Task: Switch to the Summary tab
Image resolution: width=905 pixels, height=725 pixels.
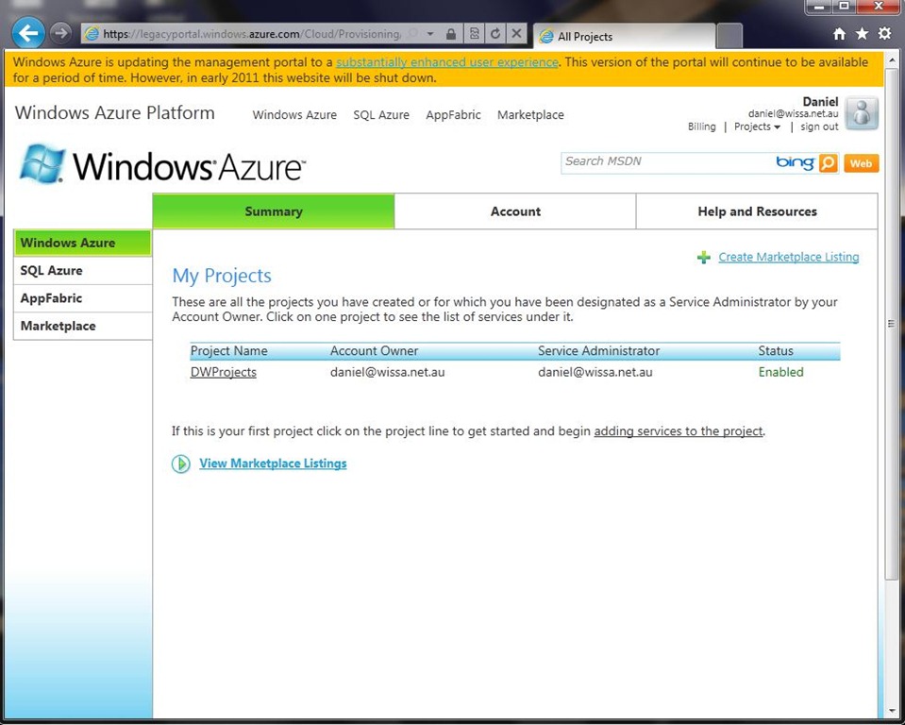Action: [274, 211]
